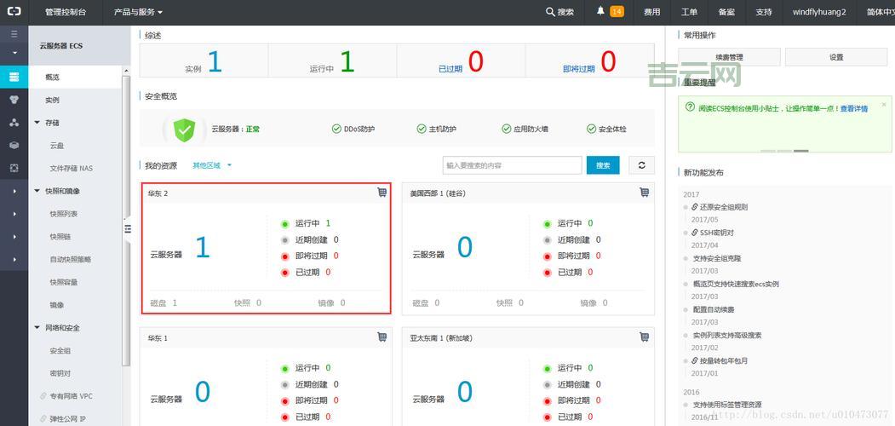Click the resource search input field

click(x=512, y=165)
